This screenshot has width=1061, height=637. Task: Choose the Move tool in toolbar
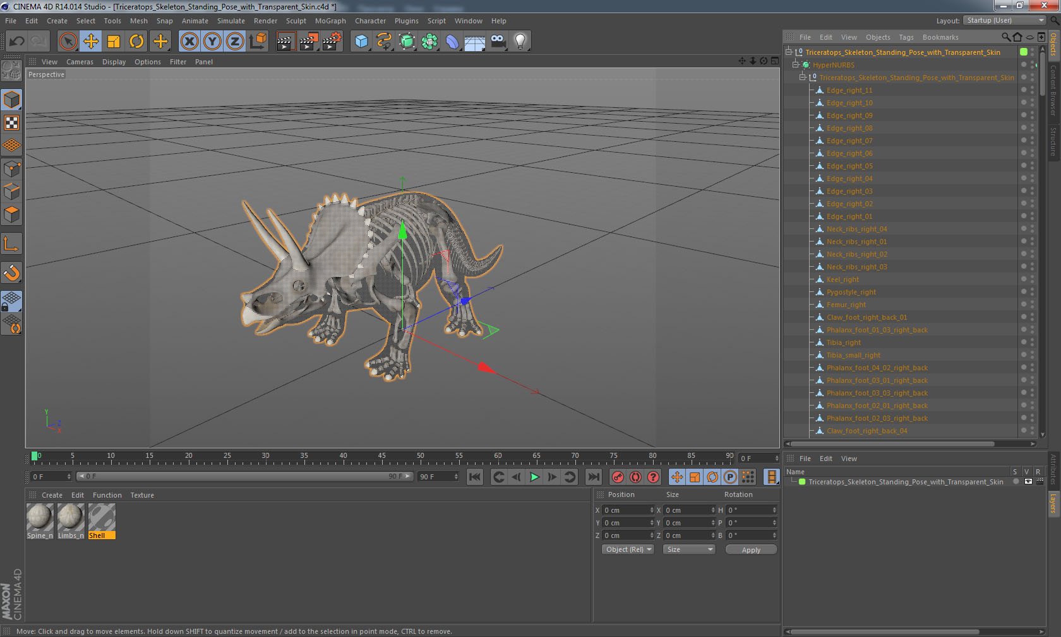click(x=91, y=42)
